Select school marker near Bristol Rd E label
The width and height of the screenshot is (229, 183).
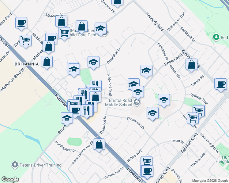146,71
